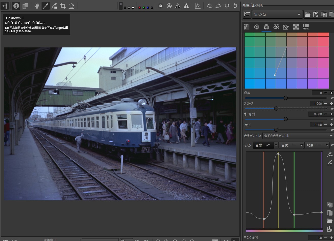Click the 彩度 saturation slider handle
This screenshot has height=241, width=334.
(x=286, y=98)
